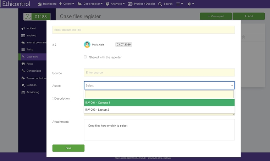Click the Ethicontrol logo
The width and height of the screenshot is (270, 161).
pyautogui.click(x=16, y=4)
